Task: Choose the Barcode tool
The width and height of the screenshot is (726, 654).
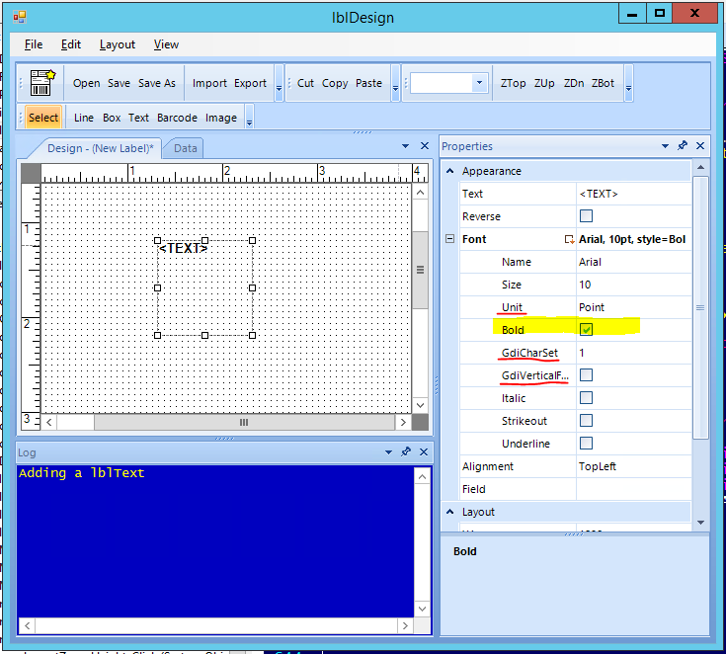Action: [x=177, y=118]
